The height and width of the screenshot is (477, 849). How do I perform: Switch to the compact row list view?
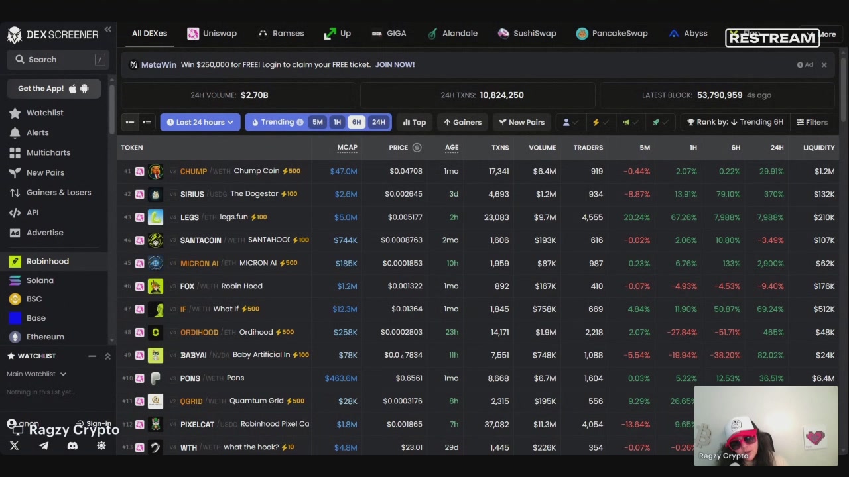tap(130, 122)
